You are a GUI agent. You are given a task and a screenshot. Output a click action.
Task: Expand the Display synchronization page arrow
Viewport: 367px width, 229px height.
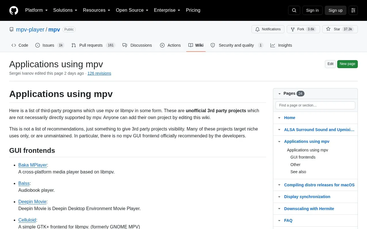click(x=279, y=197)
